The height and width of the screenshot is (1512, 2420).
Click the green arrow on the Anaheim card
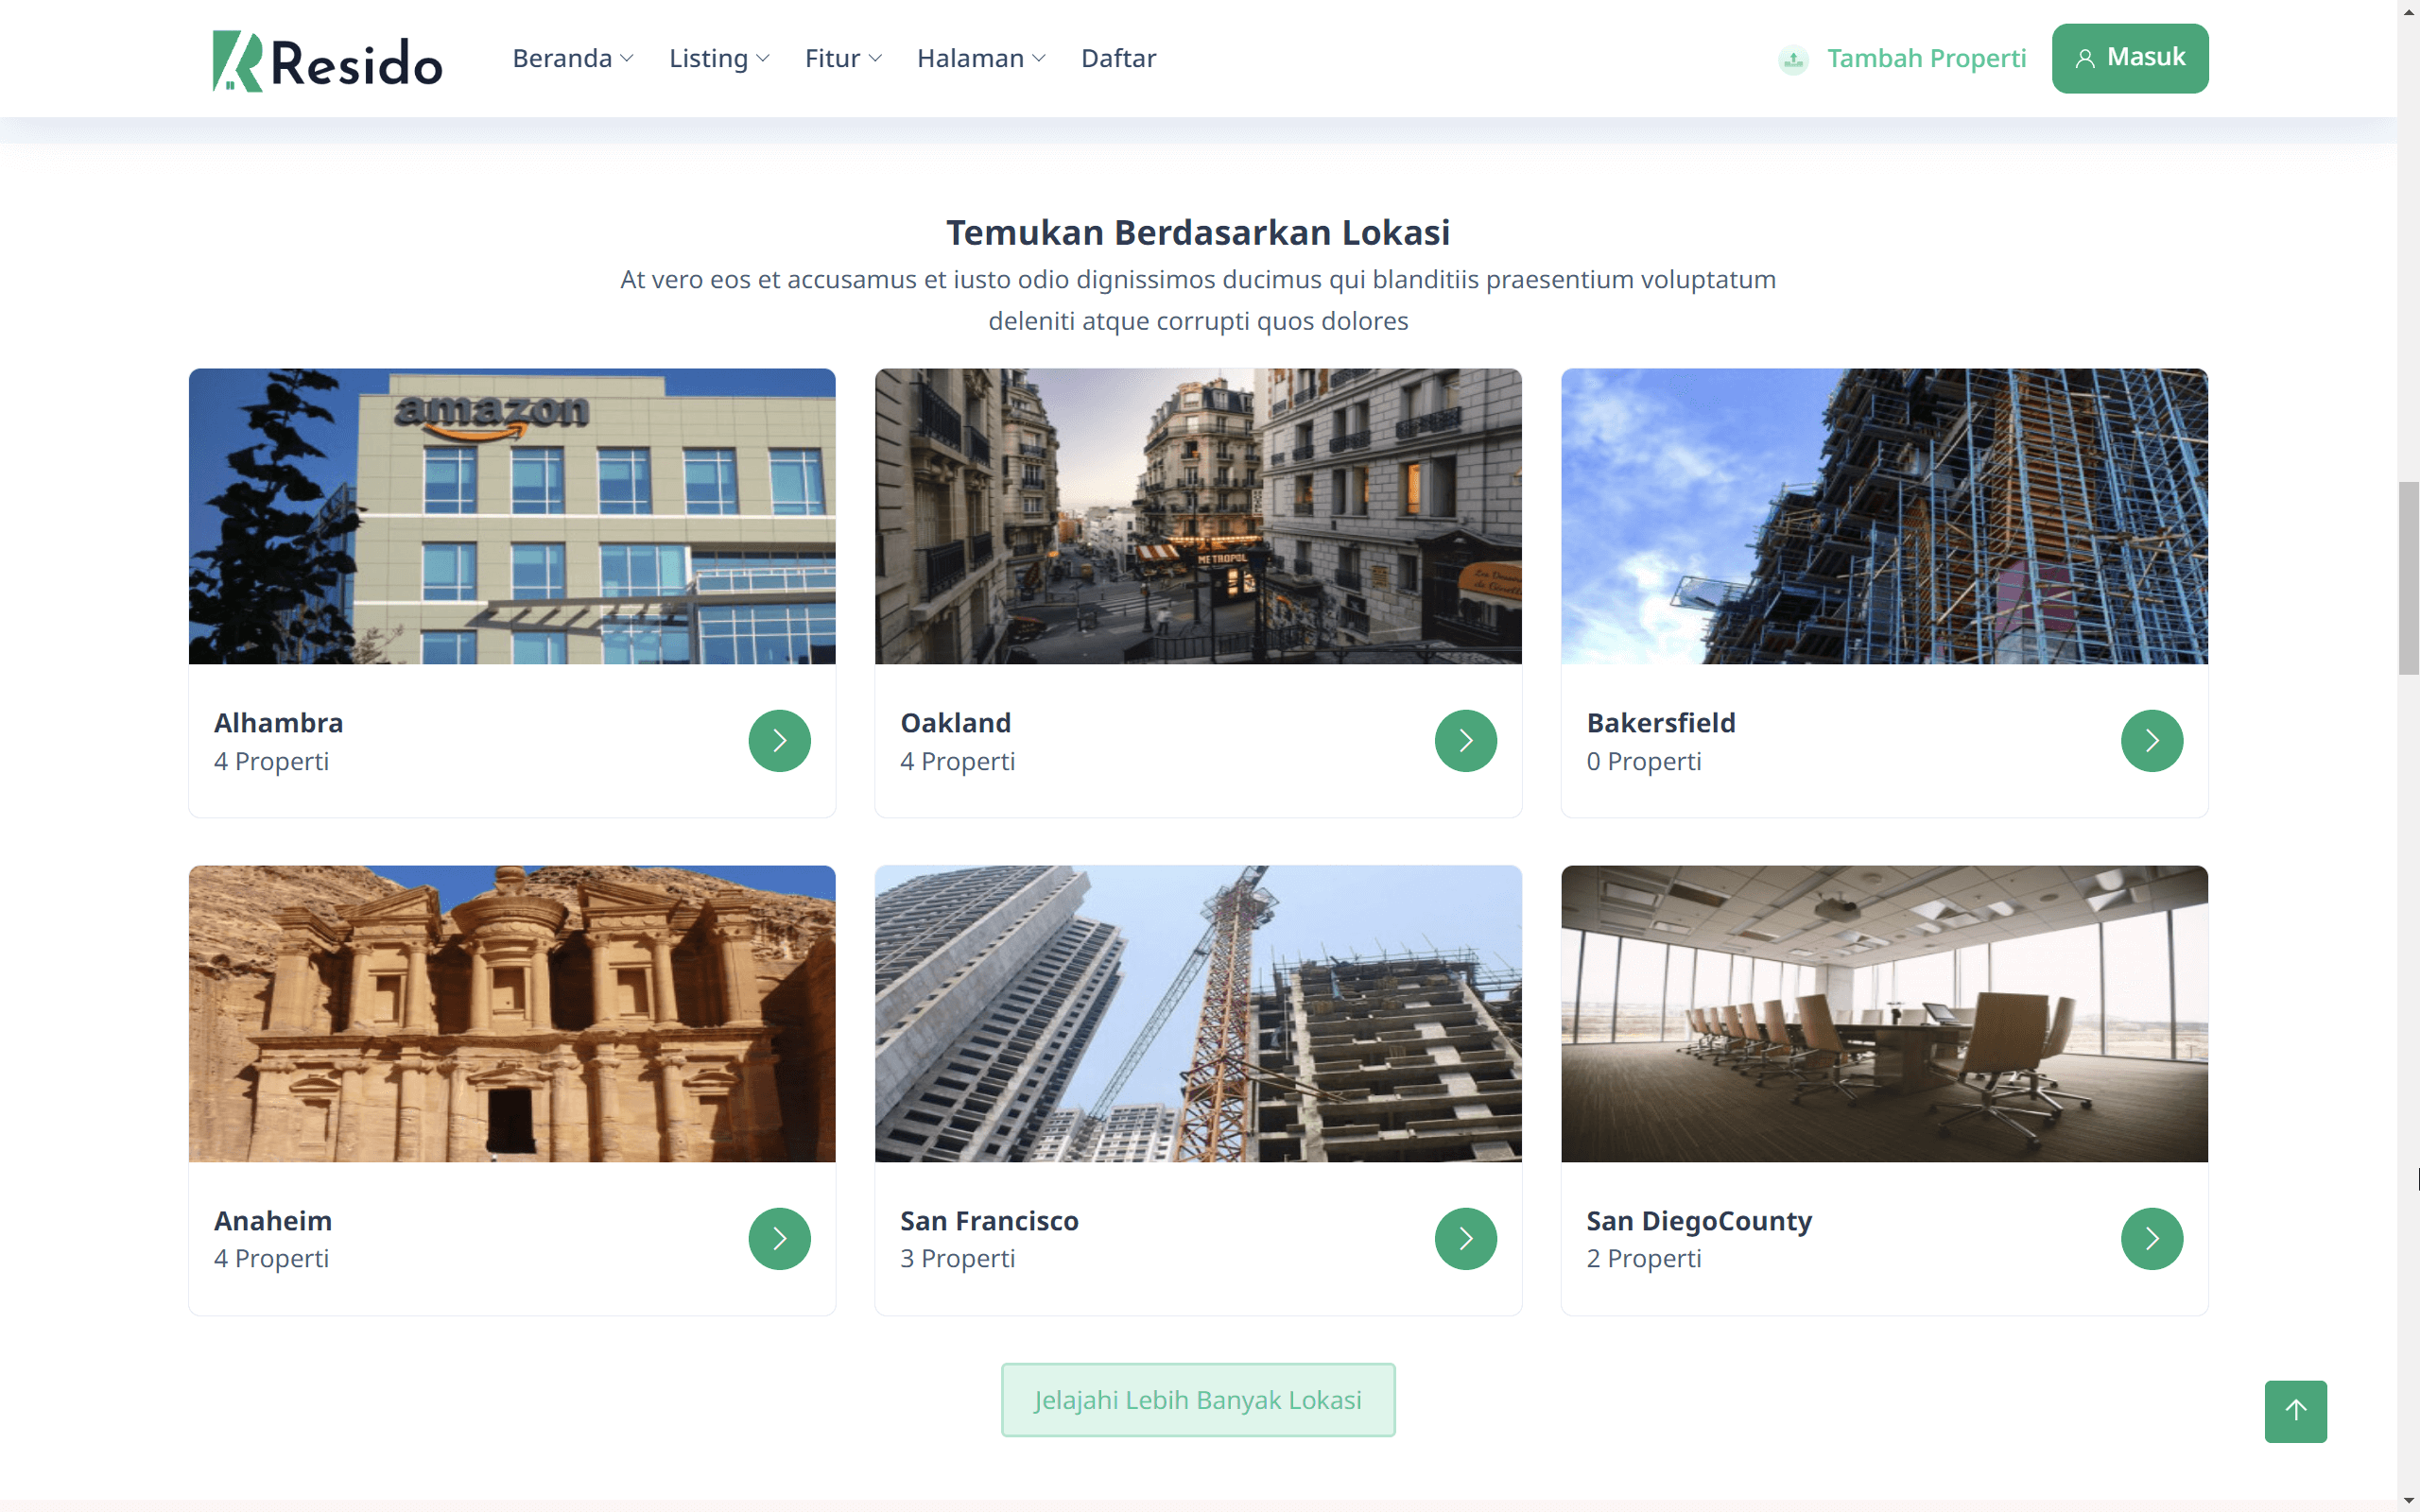click(779, 1238)
